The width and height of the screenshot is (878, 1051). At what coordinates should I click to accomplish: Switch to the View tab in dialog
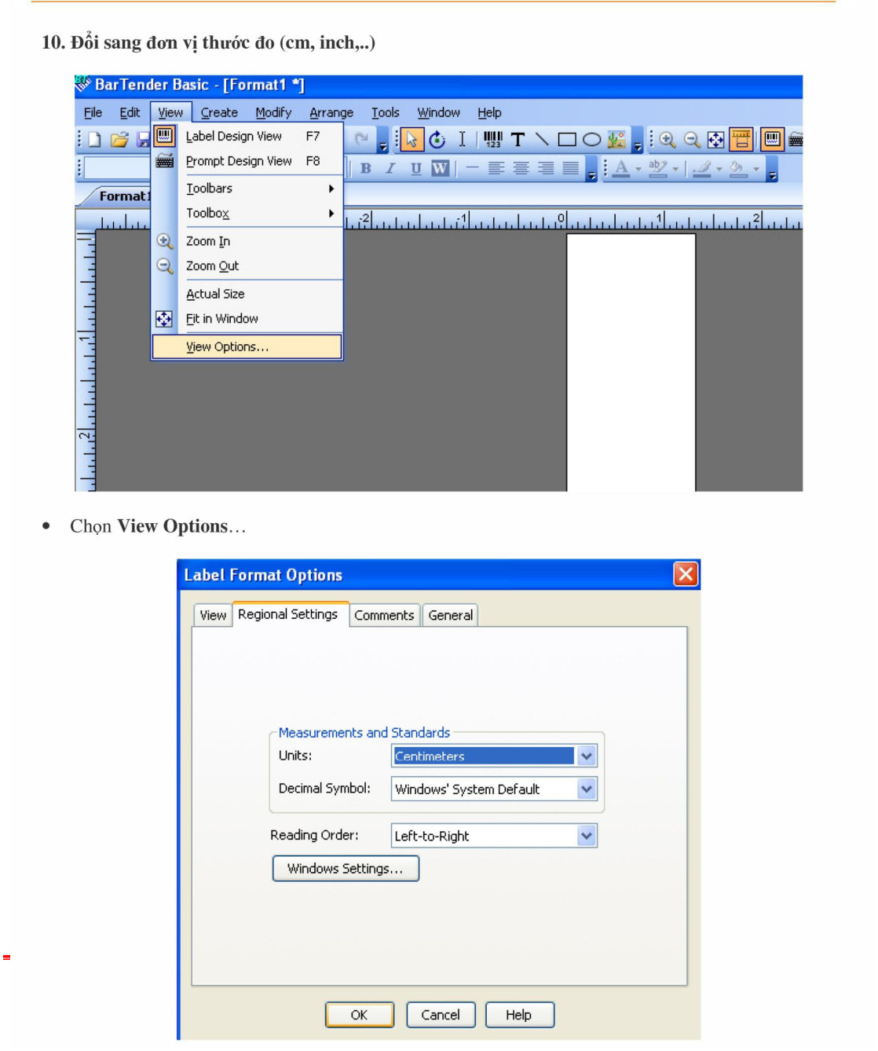[213, 615]
